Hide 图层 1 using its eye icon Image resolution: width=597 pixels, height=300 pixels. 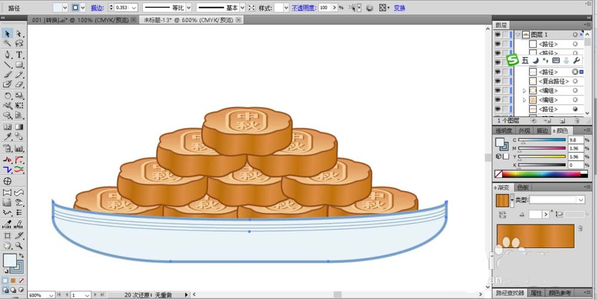tap(497, 35)
